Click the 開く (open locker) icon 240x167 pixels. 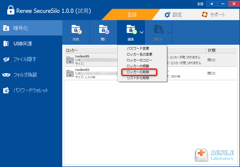pyautogui.click(x=104, y=29)
